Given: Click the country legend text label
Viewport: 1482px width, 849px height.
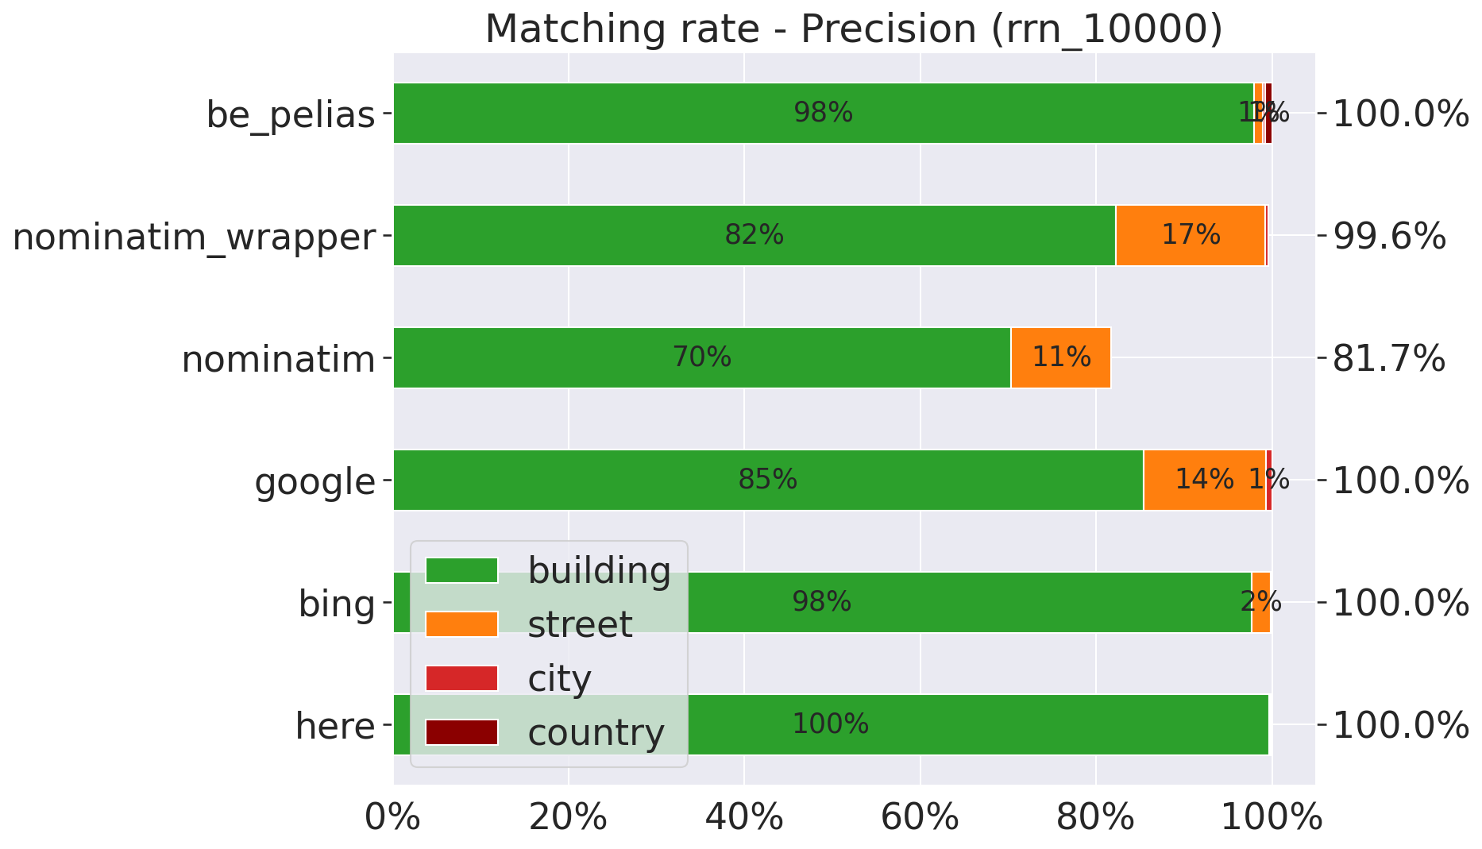Looking at the screenshot, I should tap(596, 732).
